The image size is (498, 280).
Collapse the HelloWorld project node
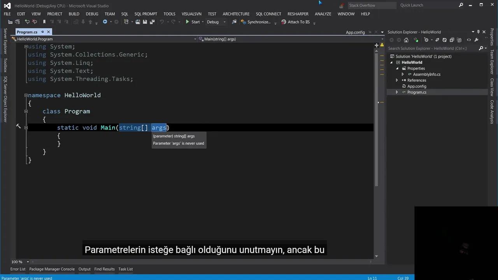(x=392, y=62)
